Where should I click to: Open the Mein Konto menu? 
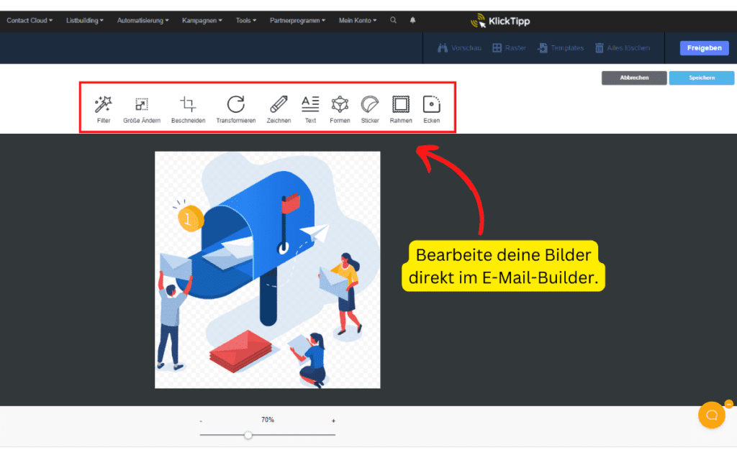tap(358, 20)
